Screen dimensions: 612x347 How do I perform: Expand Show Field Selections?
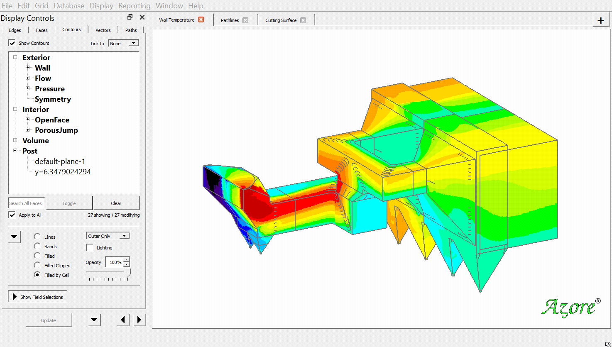point(37,297)
